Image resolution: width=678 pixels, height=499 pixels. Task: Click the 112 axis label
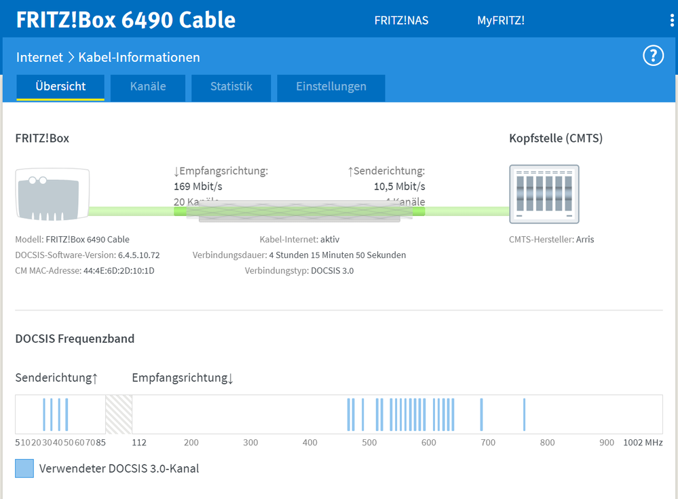point(139,443)
